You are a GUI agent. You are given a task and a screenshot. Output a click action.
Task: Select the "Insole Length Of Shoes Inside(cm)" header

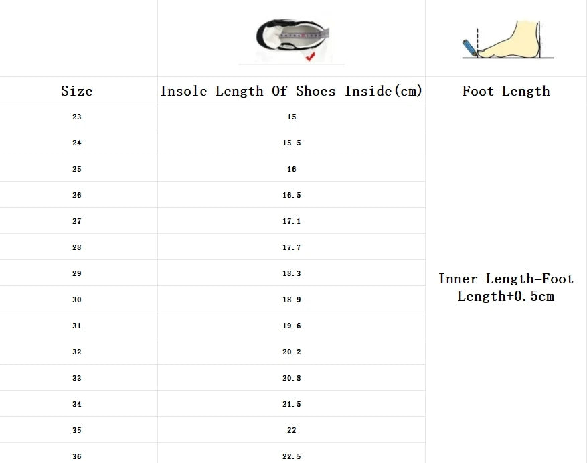click(291, 91)
